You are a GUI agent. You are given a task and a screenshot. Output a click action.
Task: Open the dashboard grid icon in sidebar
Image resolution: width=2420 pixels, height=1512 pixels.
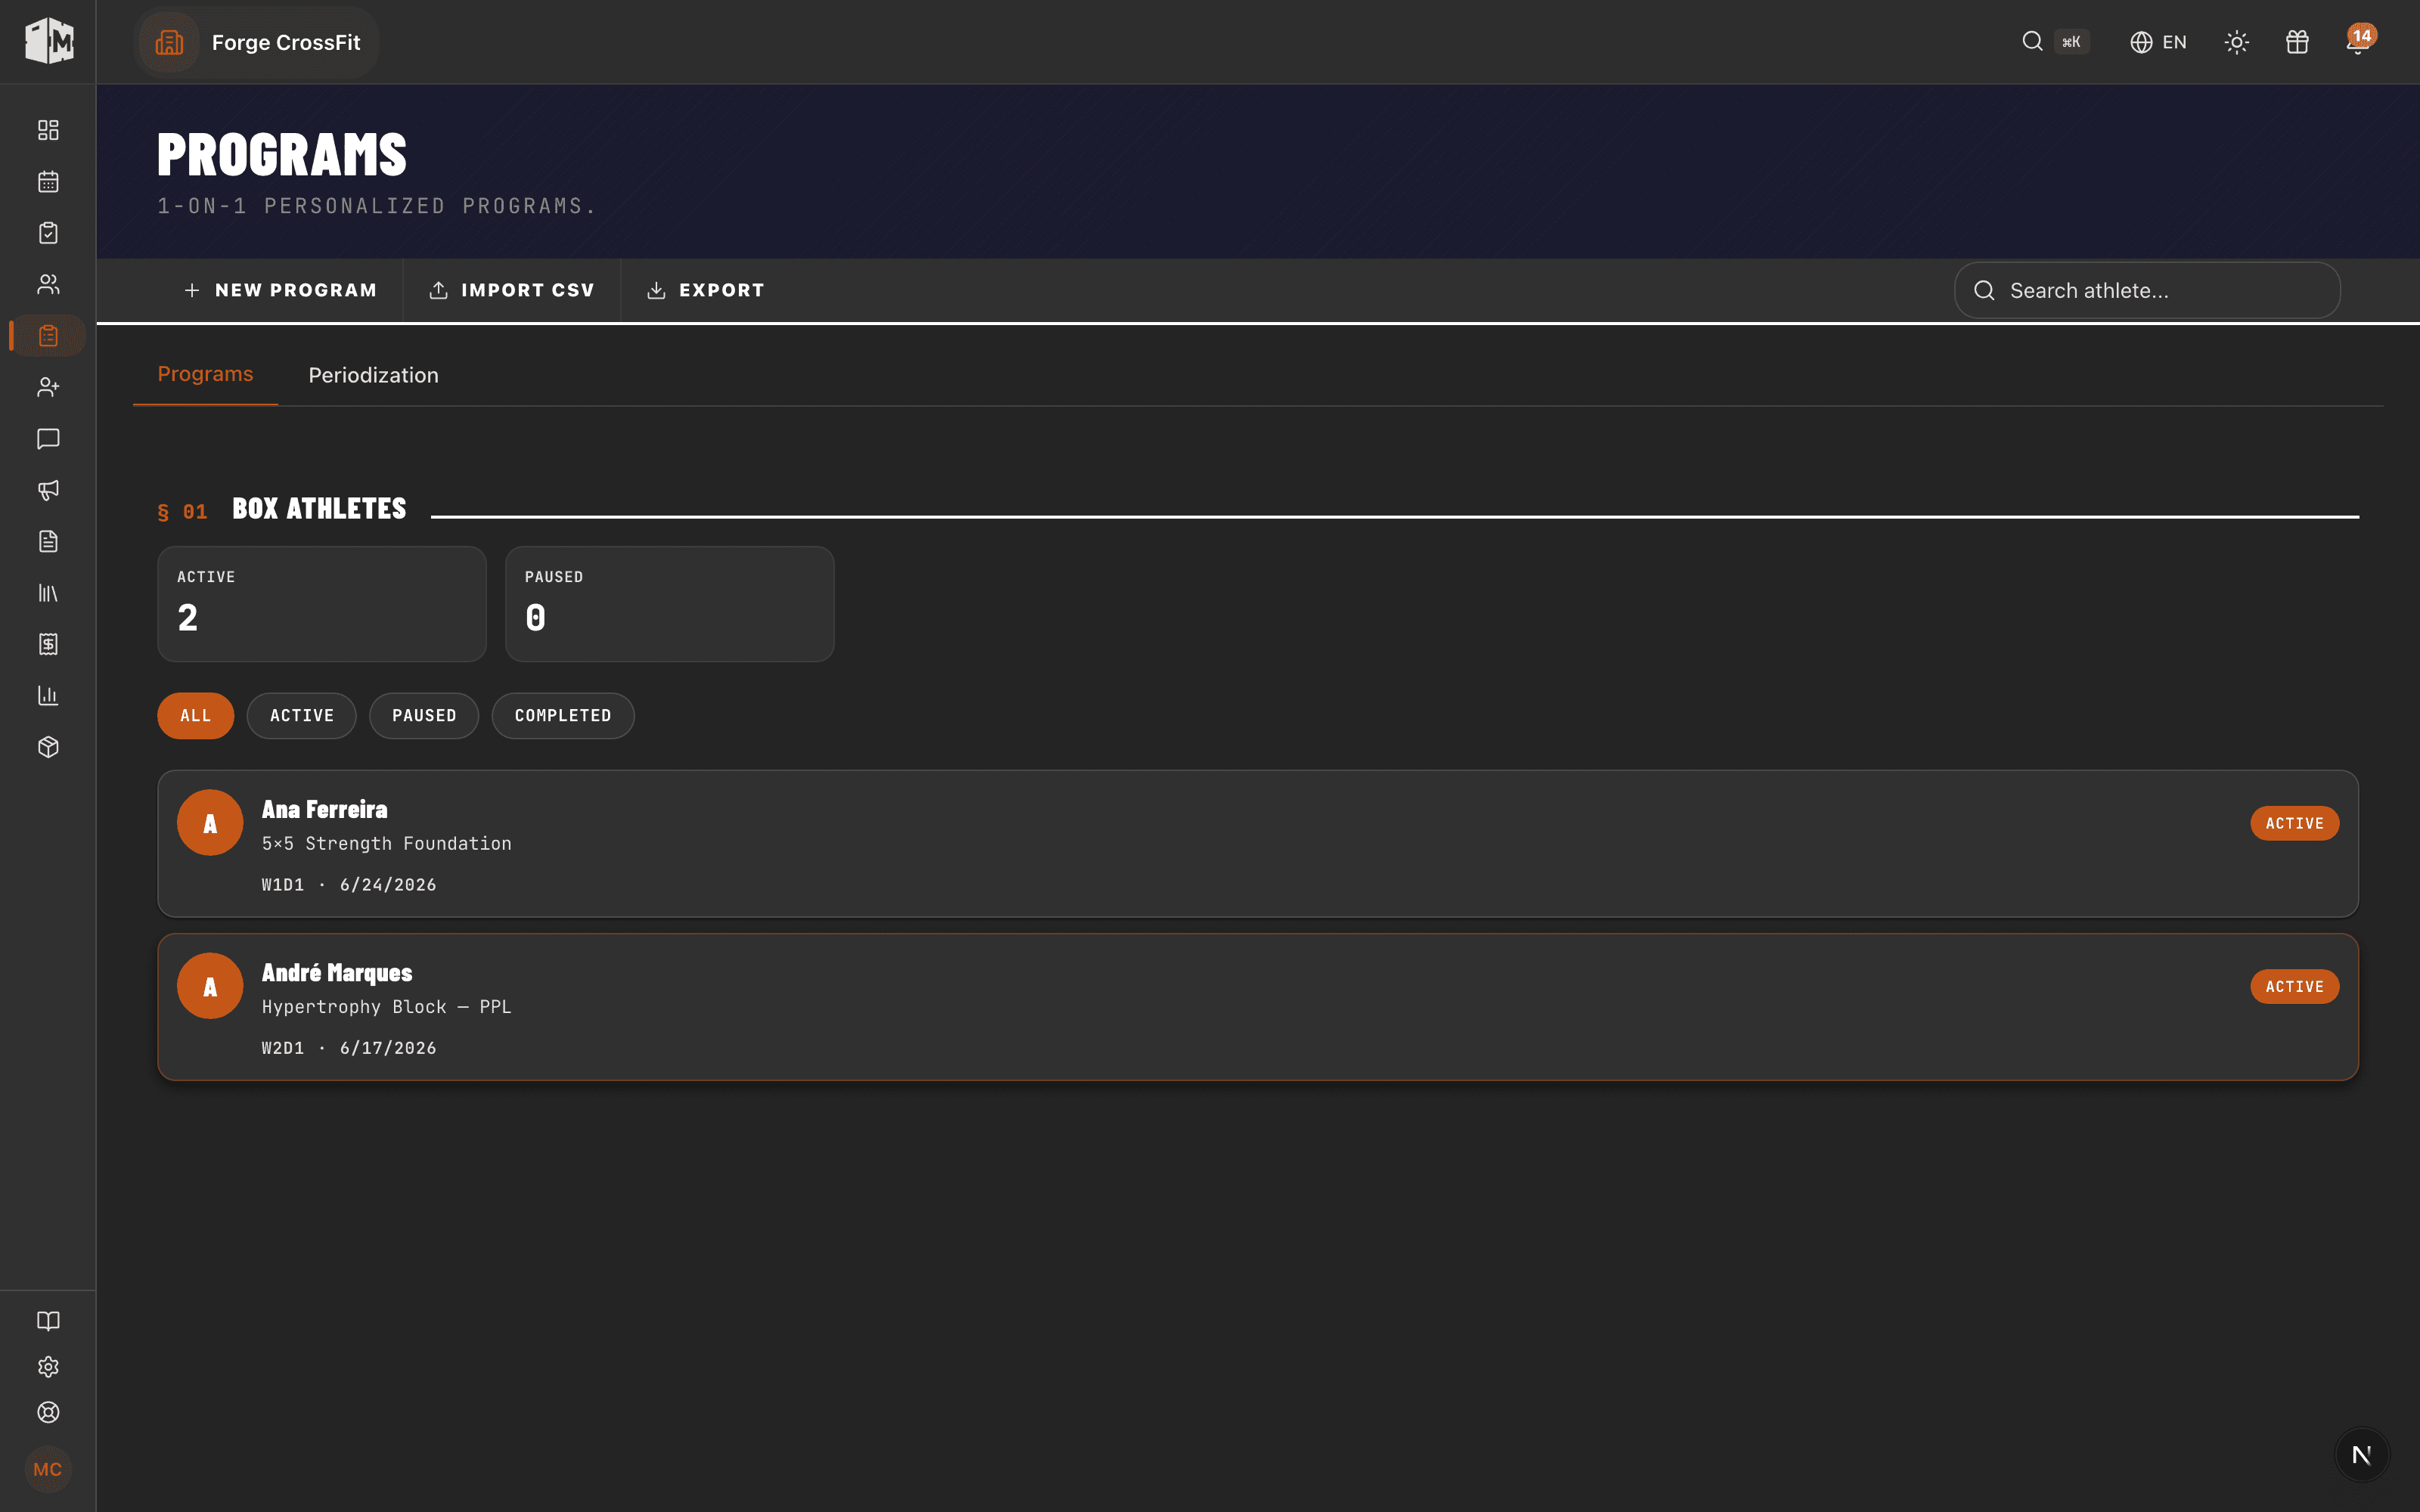[x=48, y=130]
